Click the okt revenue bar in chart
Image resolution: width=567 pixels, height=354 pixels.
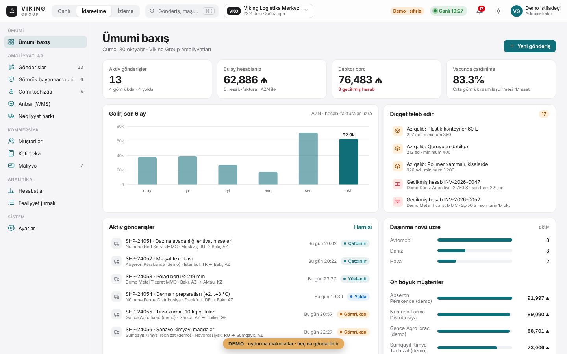[x=348, y=162]
